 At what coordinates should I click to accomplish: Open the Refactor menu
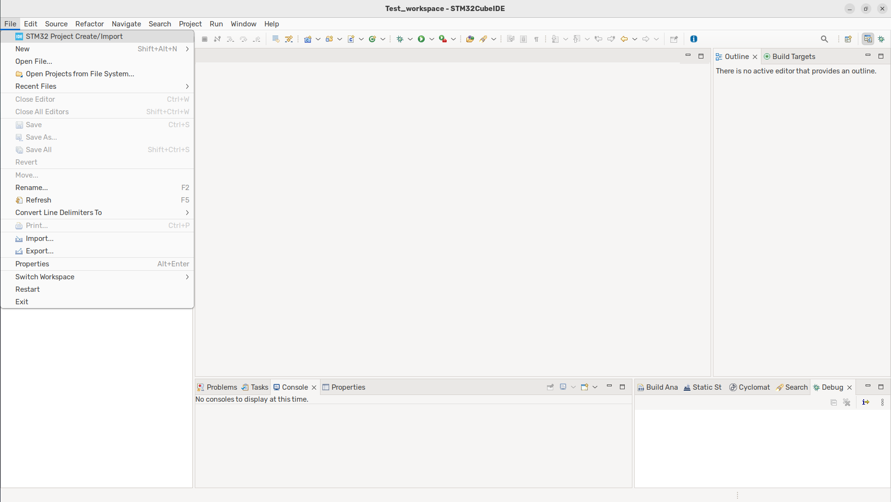coord(90,24)
